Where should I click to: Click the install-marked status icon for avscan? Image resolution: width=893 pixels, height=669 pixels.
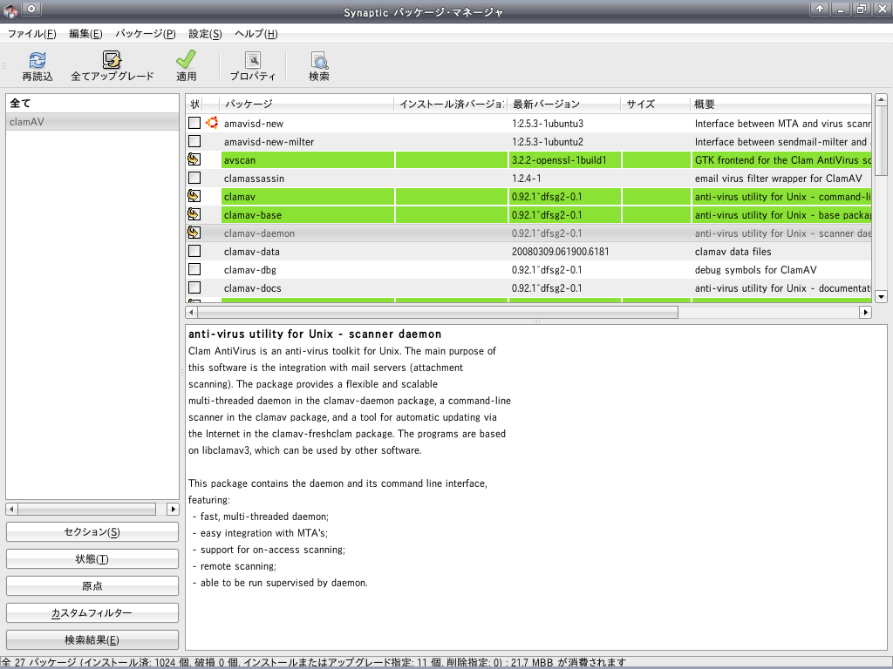pyautogui.click(x=194, y=159)
